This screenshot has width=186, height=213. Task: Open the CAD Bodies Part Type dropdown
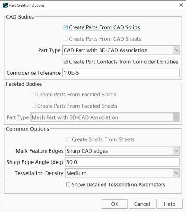(x=121, y=50)
